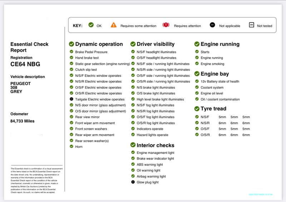Screen dimensions: 286x202
Task: Click the red 'Requires attention' icon
Action: (166, 25)
